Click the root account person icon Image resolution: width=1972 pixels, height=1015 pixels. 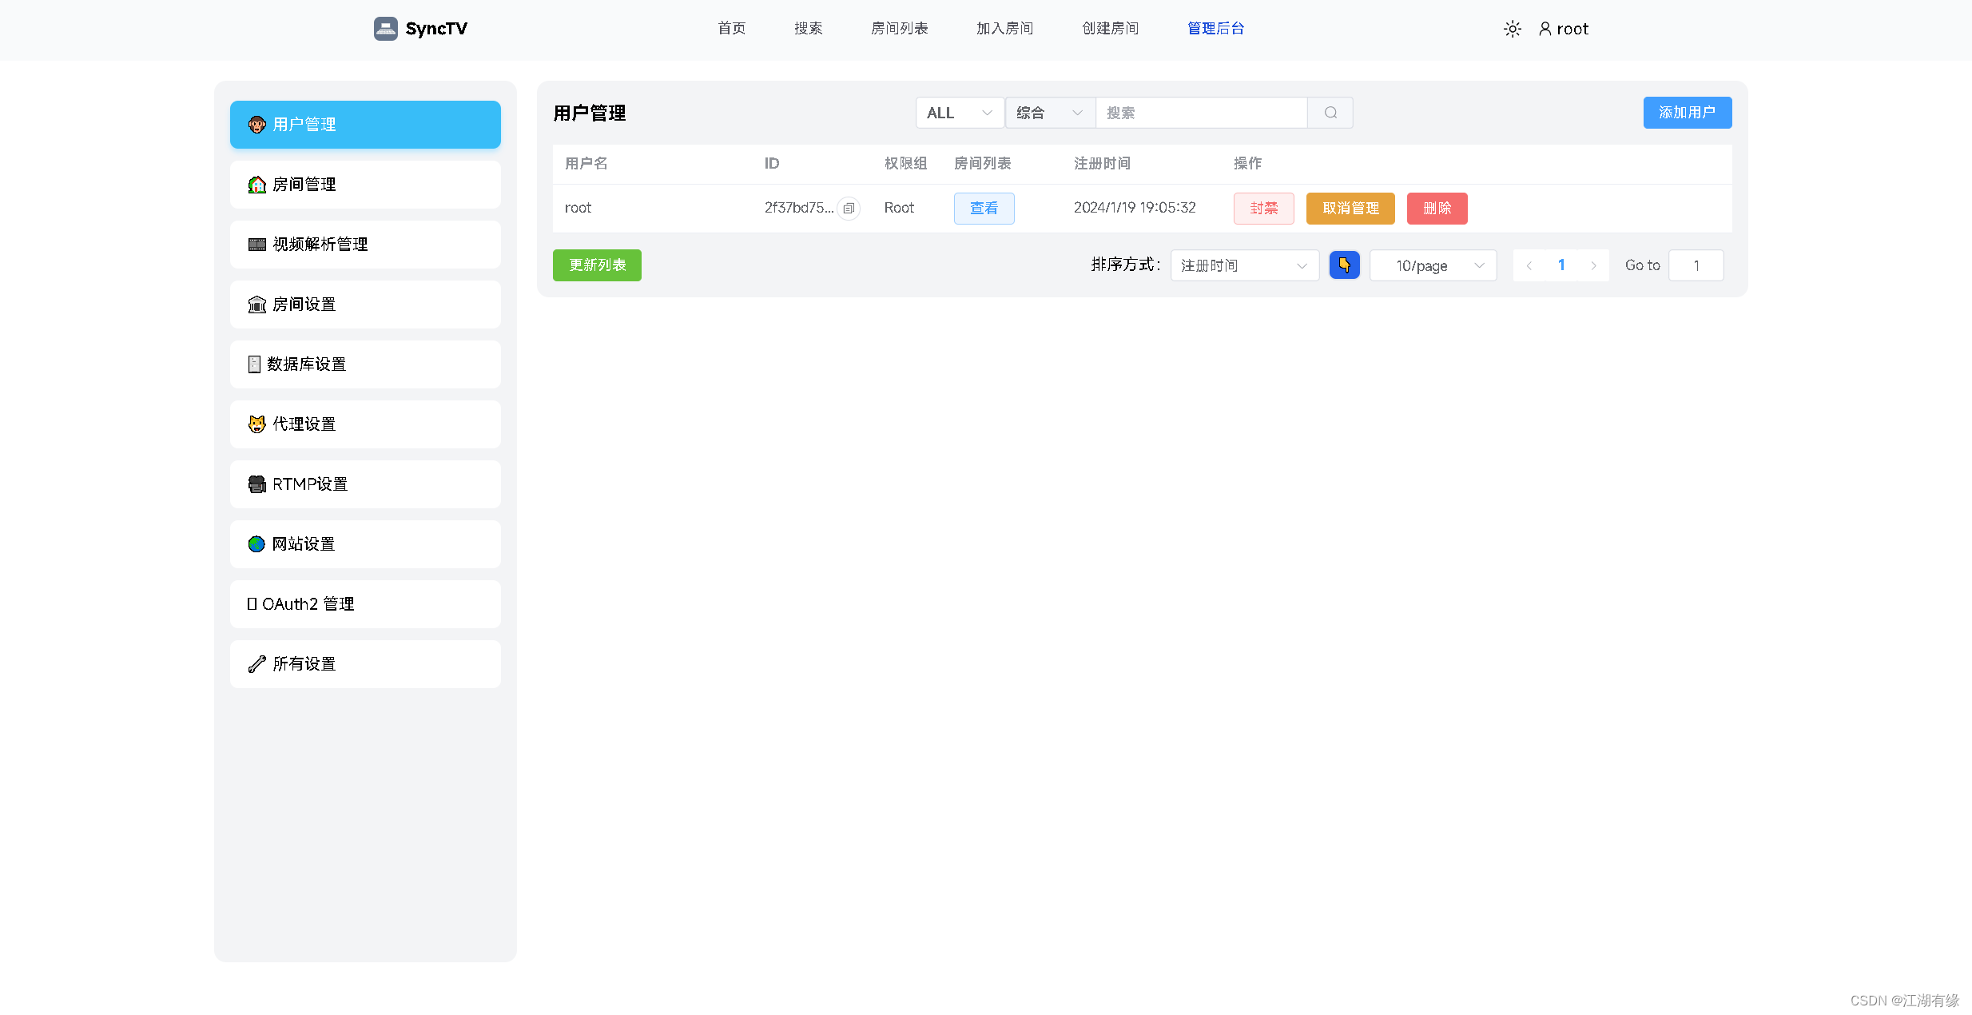click(x=1544, y=28)
